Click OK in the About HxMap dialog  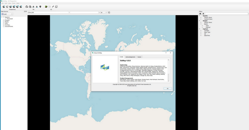click(x=167, y=88)
